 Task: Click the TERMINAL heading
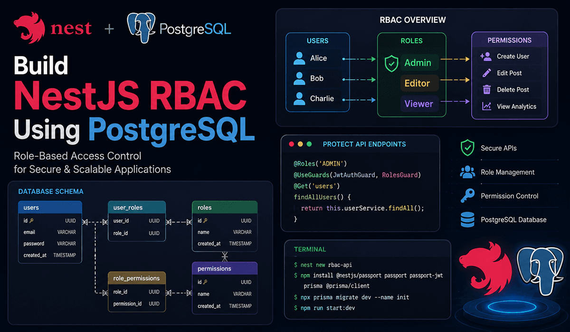coord(310,249)
